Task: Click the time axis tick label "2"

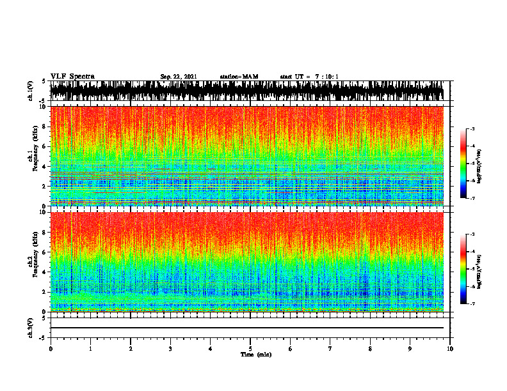Action: 131,349
